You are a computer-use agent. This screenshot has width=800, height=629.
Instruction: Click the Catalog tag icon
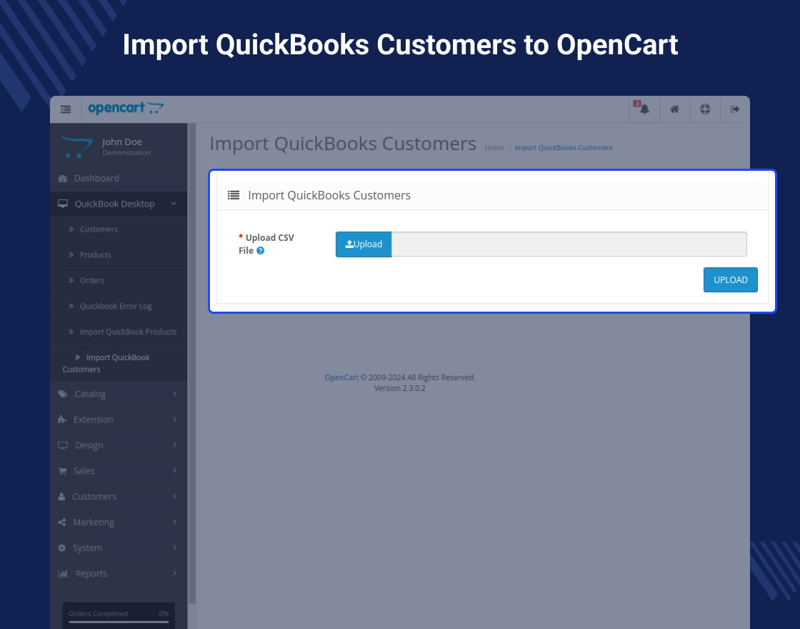[63, 394]
